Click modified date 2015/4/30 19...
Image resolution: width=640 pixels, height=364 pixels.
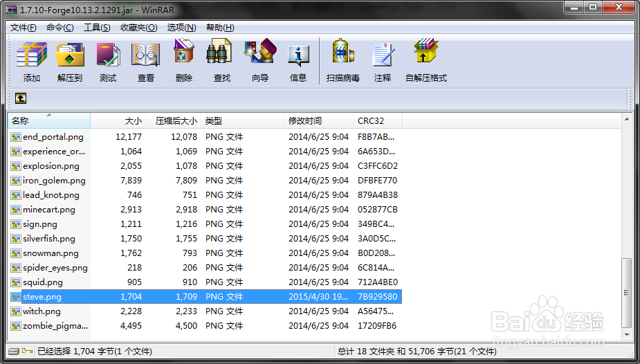tap(318, 297)
